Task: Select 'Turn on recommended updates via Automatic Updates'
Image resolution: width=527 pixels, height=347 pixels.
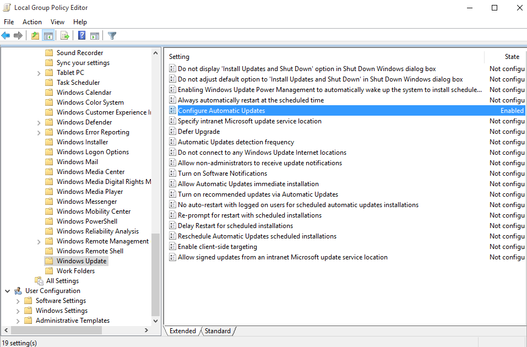Action: click(x=258, y=194)
